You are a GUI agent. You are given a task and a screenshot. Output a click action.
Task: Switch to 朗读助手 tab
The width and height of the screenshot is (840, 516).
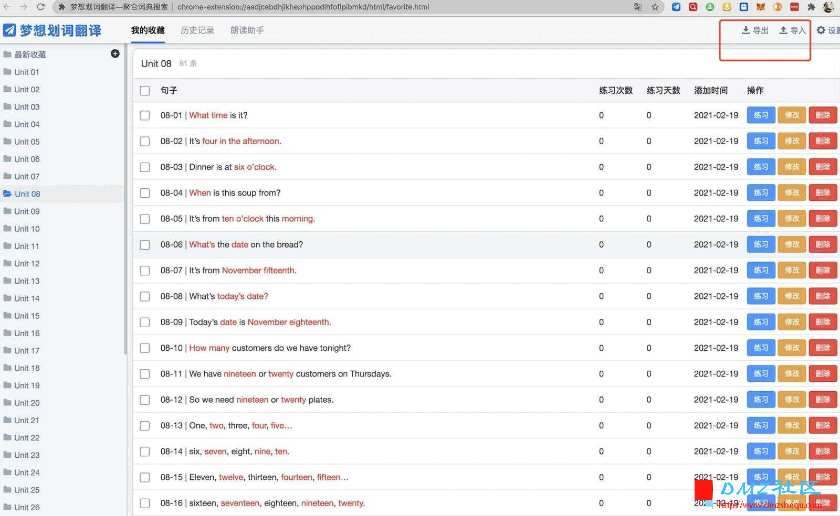click(247, 30)
